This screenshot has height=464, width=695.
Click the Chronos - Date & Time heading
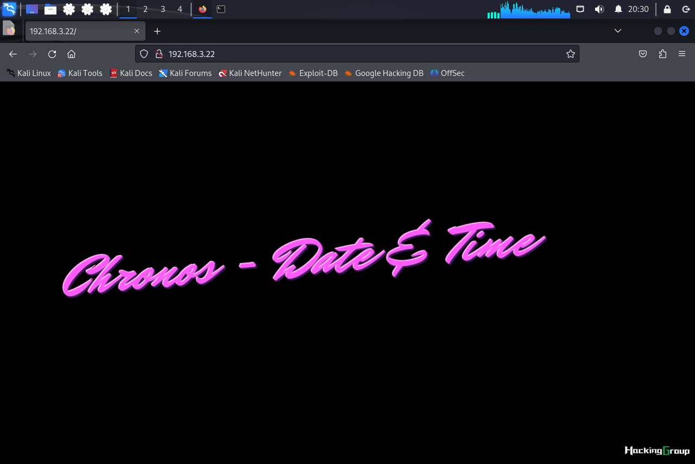(x=304, y=259)
